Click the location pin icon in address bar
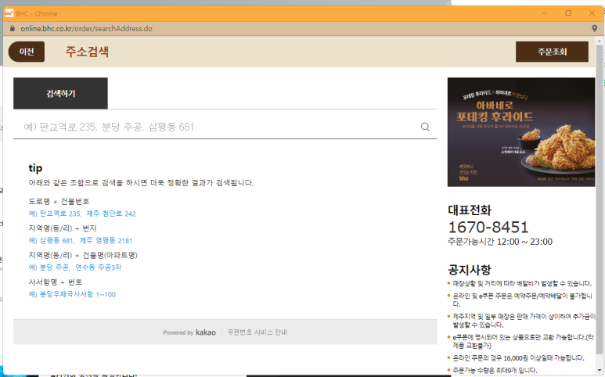Image resolution: width=605 pixels, height=377 pixels. (x=595, y=28)
